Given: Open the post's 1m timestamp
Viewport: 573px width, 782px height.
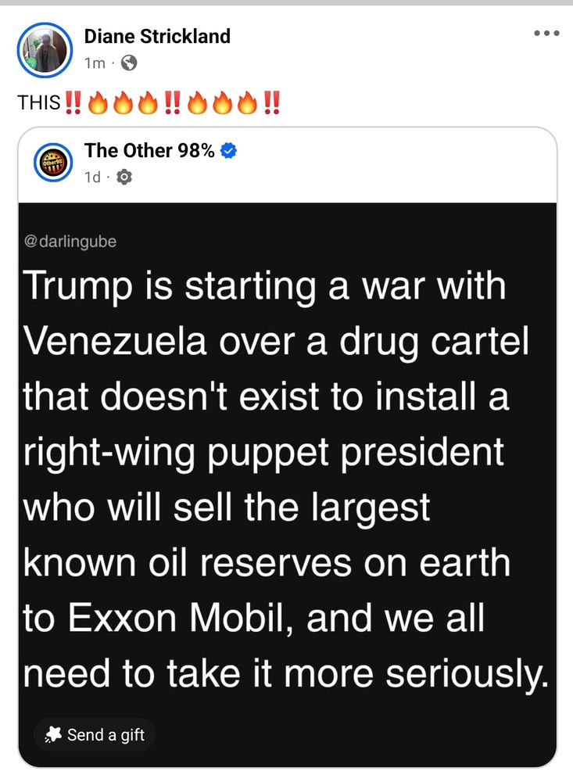Looking at the screenshot, I should [x=94, y=63].
